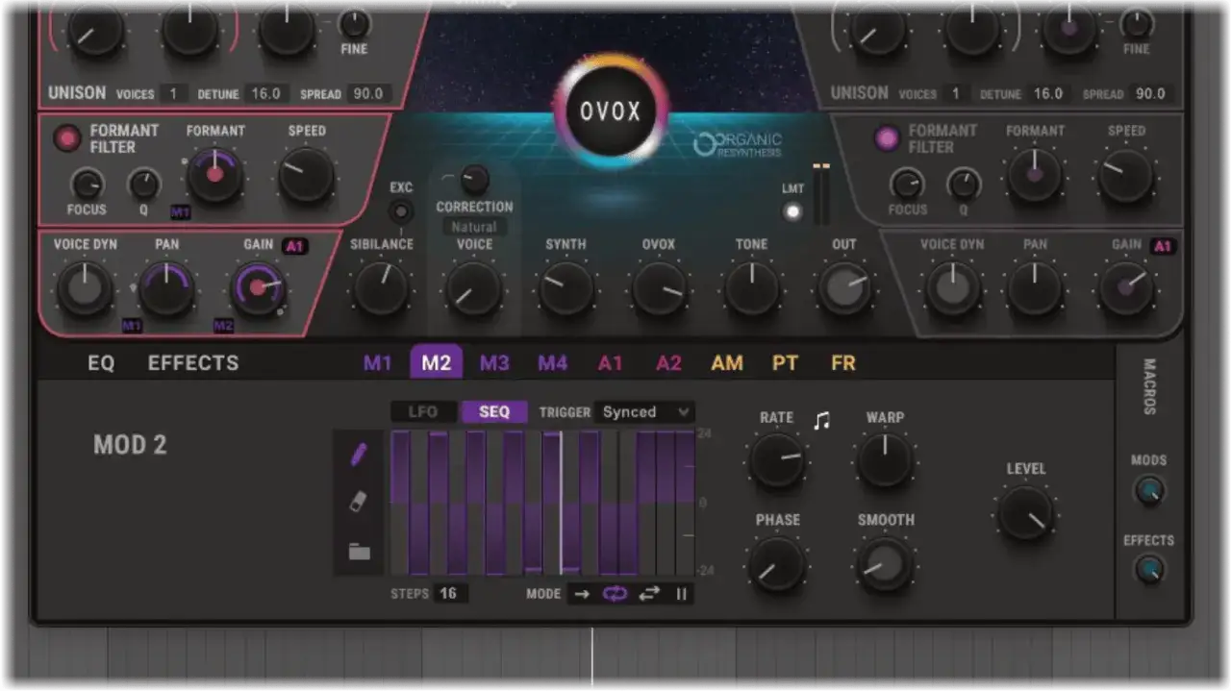Open the sequencer pattern folder icon
The width and height of the screenshot is (1231, 691).
(359, 551)
